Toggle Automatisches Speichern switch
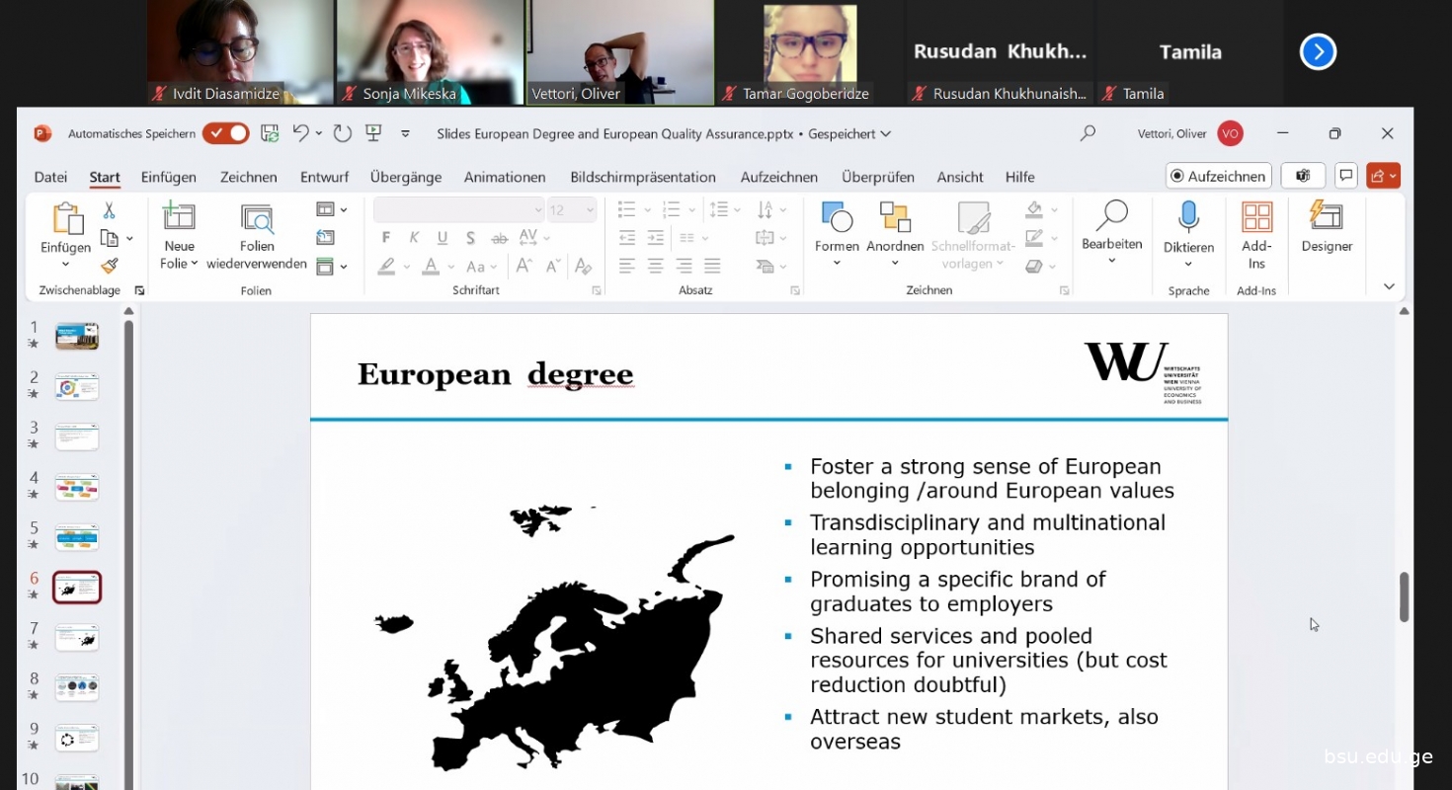The height and width of the screenshot is (790, 1452). (x=226, y=133)
